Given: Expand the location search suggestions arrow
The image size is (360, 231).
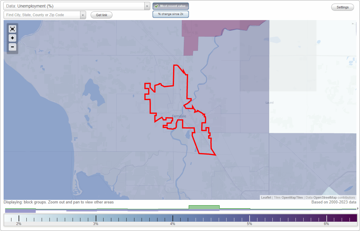Looking at the screenshot, I should [x=83, y=15].
